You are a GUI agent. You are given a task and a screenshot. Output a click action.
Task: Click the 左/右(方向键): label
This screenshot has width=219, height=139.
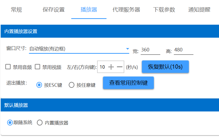(x=82, y=67)
